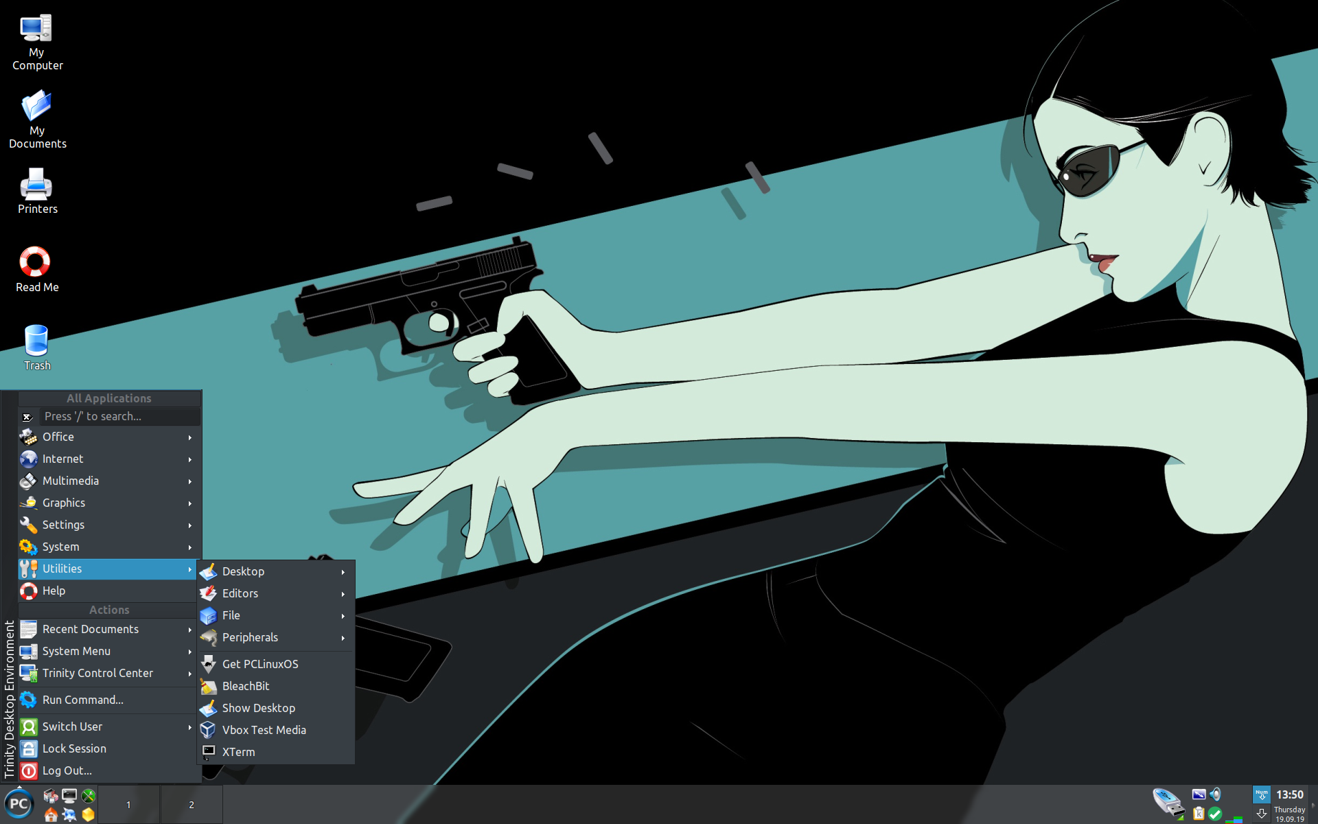Open the Klipper clipboard tray icon
Image resolution: width=1318 pixels, height=824 pixels.
tap(1199, 814)
